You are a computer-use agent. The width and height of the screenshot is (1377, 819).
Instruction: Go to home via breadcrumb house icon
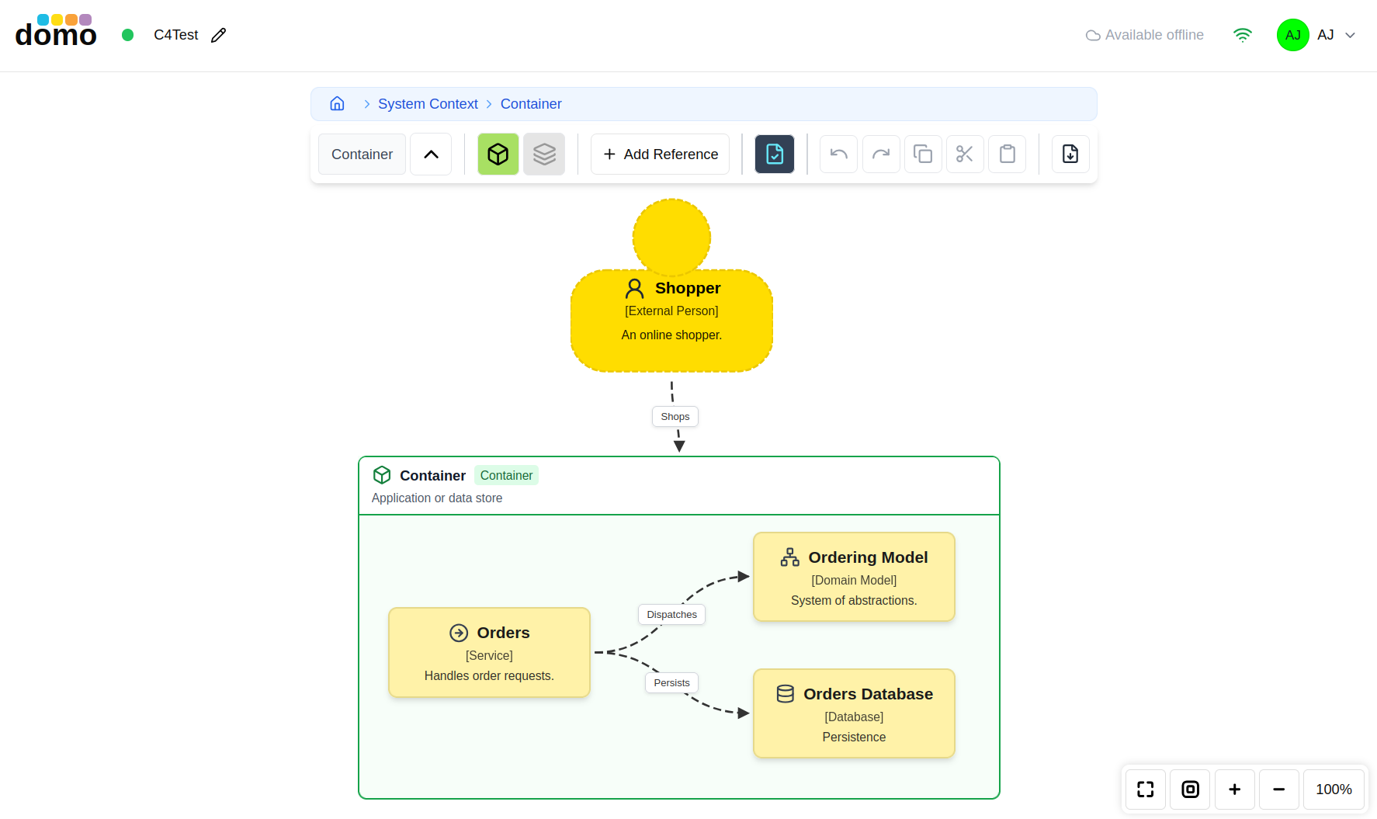[337, 104]
